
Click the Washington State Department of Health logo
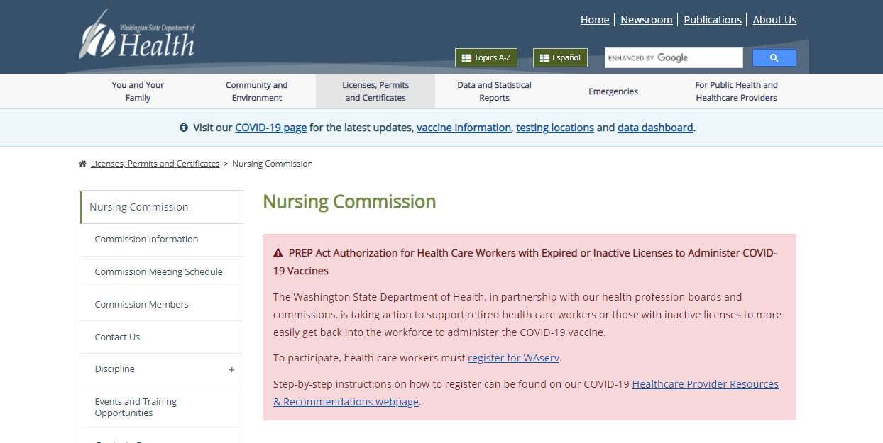pos(137,35)
